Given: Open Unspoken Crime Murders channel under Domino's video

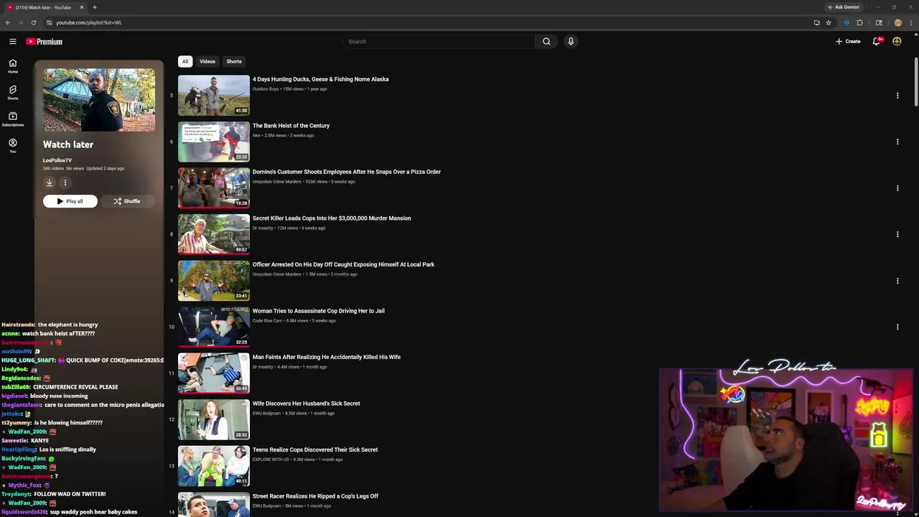Looking at the screenshot, I should pyautogui.click(x=277, y=182).
